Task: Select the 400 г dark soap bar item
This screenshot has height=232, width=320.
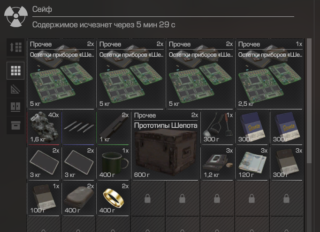Action: point(79,198)
